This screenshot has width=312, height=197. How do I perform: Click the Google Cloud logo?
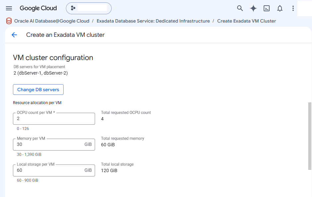pyautogui.click(x=38, y=8)
